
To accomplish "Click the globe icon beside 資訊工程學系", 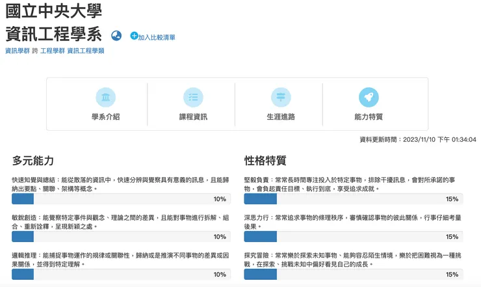I will coord(116,36).
